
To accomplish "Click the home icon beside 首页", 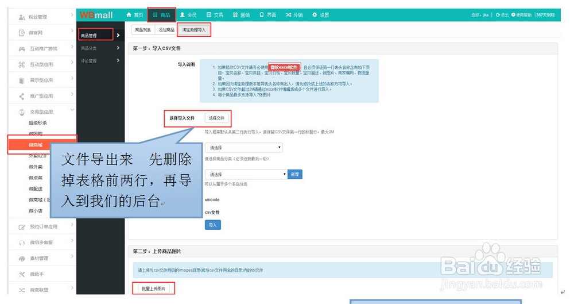I will 129,15.
